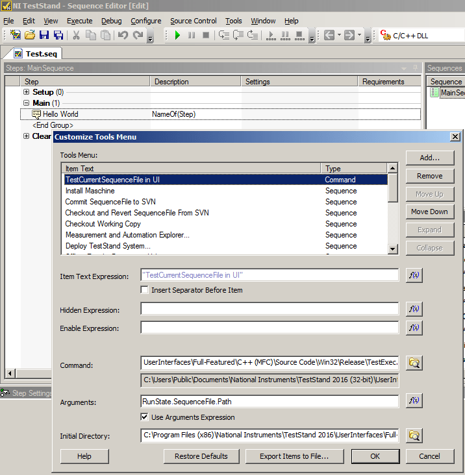Screen dimensions: 465x475
Task: Open a file with the folder icon
Action: coord(30,35)
